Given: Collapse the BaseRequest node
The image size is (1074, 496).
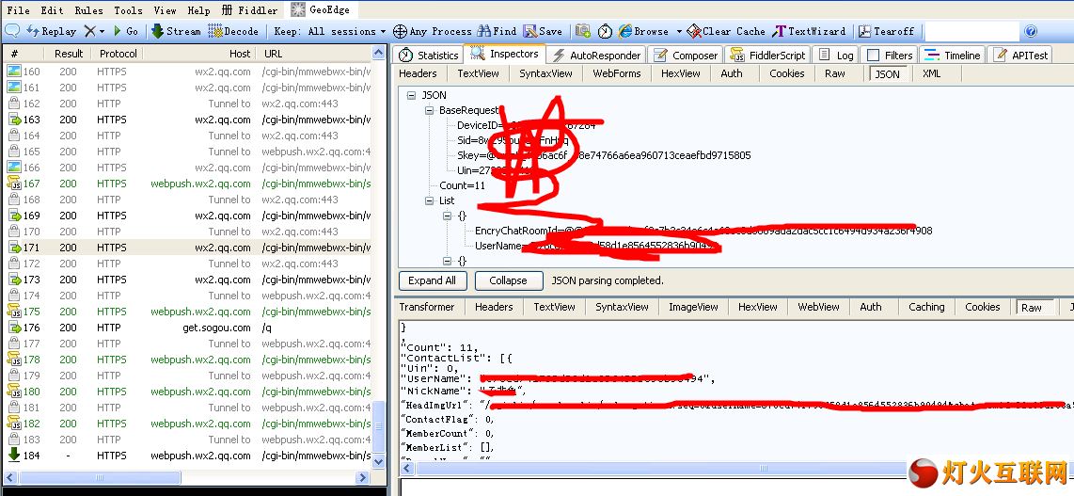Looking at the screenshot, I should pos(430,110).
